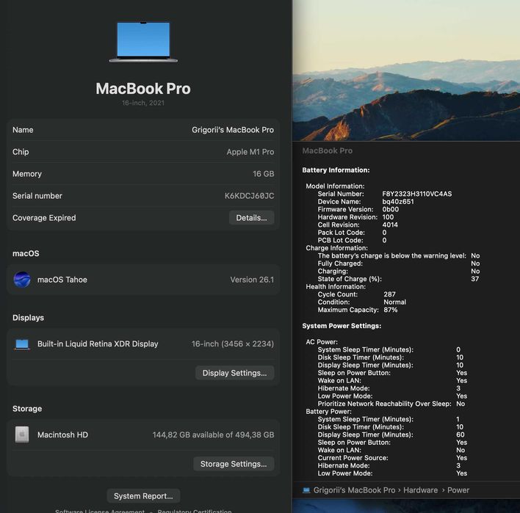Click the Battery Power section label
Image resolution: width=520 pixels, height=513 pixels.
[328, 412]
